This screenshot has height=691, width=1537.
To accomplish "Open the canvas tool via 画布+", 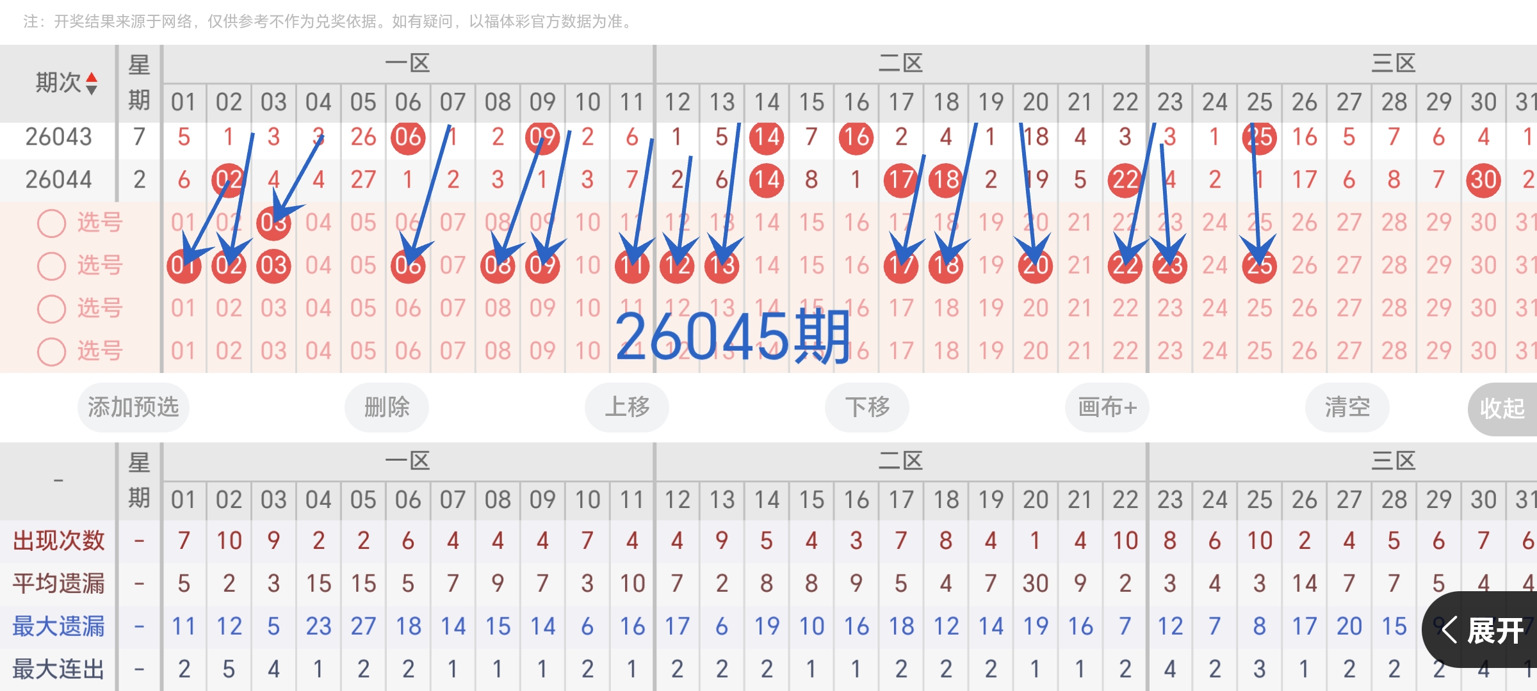I will click(1106, 407).
